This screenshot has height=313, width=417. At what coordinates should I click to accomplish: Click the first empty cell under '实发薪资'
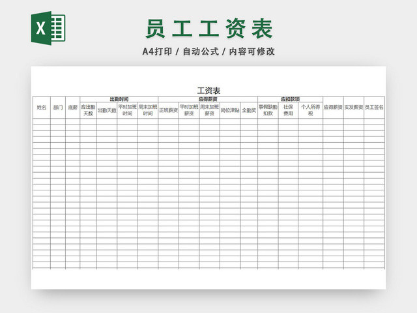[354, 122]
